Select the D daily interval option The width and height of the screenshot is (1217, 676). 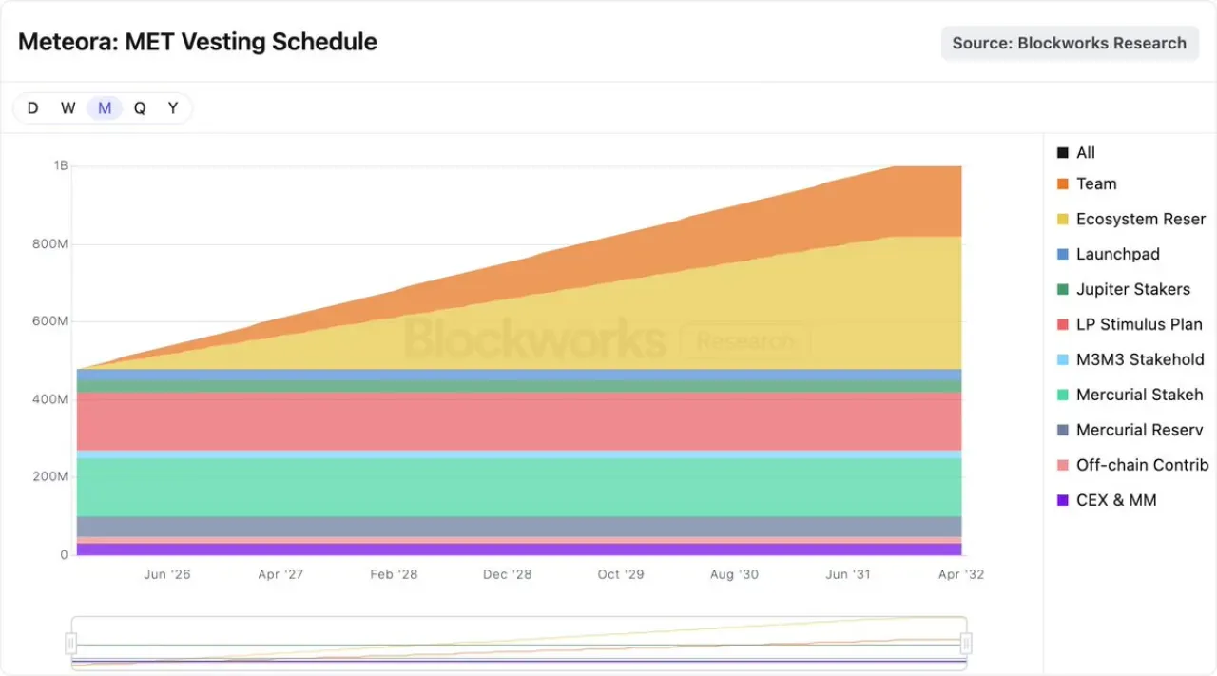32,108
